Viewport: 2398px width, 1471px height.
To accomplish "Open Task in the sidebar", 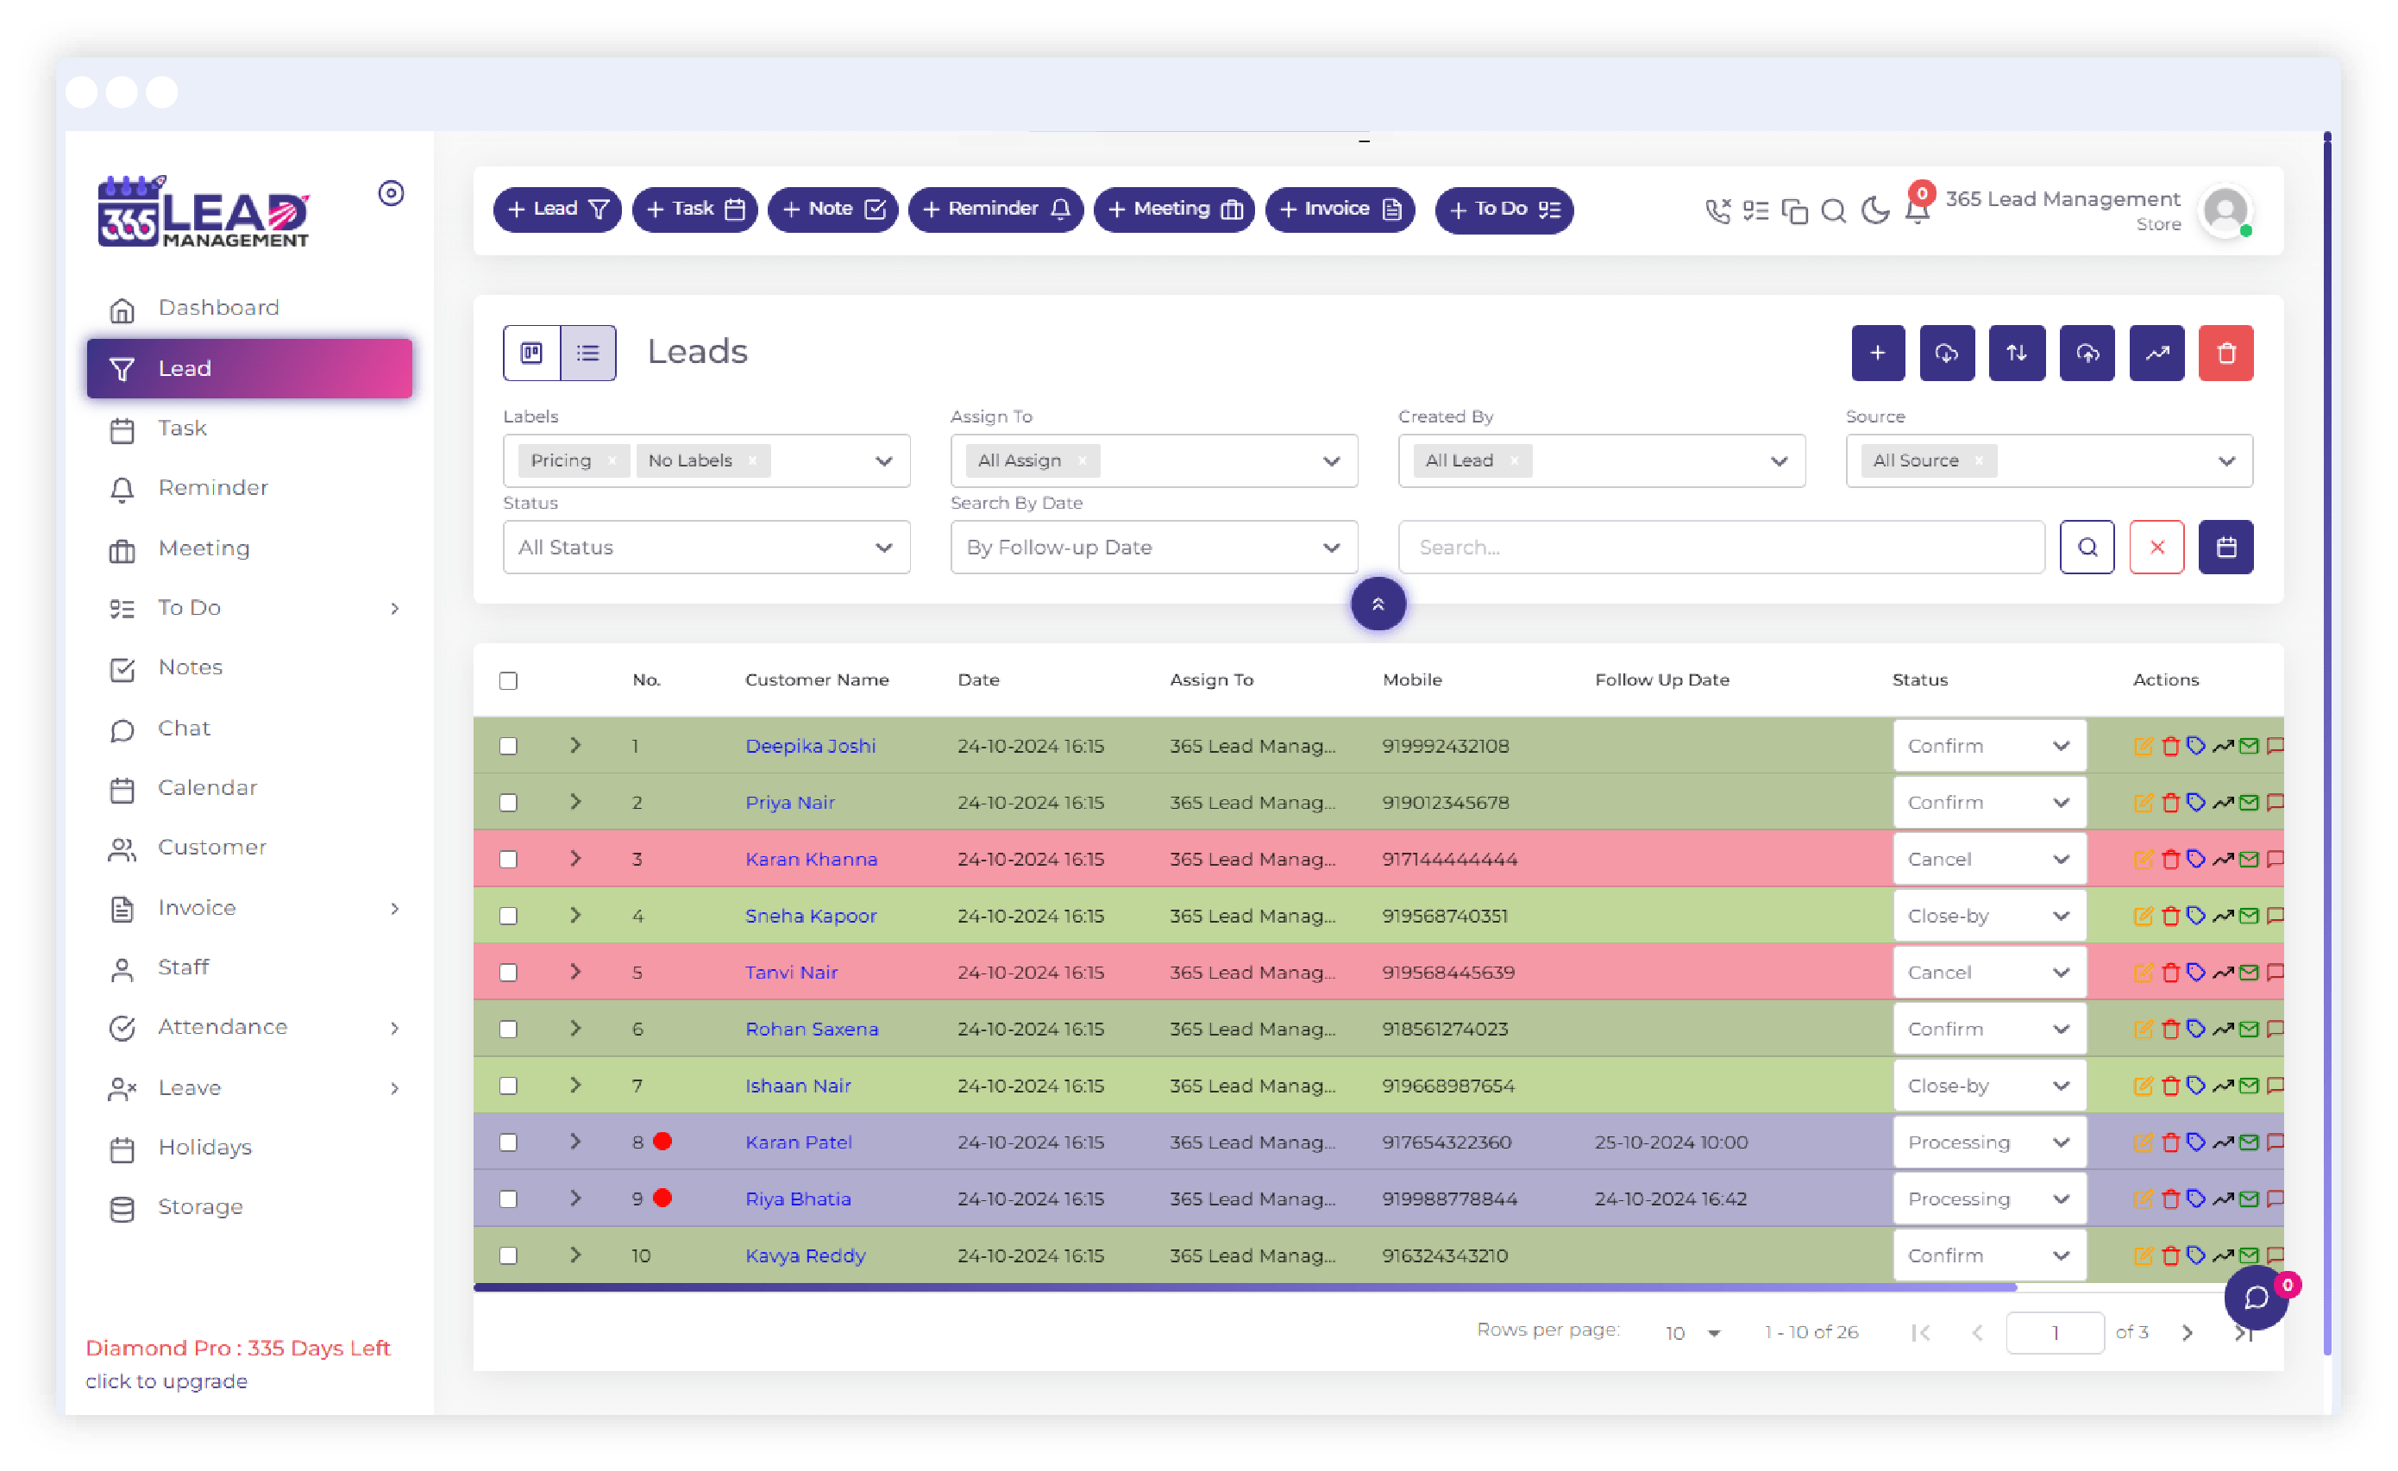I will 249,428.
